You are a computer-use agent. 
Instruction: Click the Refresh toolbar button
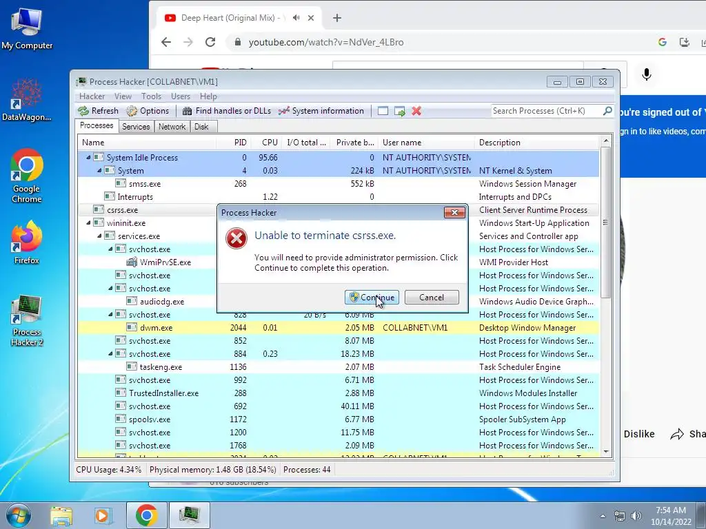pos(98,111)
